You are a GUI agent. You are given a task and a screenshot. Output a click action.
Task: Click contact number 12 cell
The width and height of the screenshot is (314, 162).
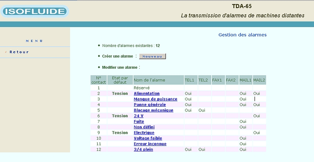(99, 149)
